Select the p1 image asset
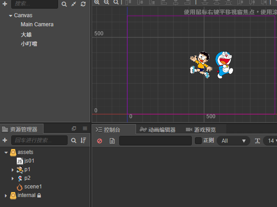Screen dimensions: 277x207 [27, 169]
